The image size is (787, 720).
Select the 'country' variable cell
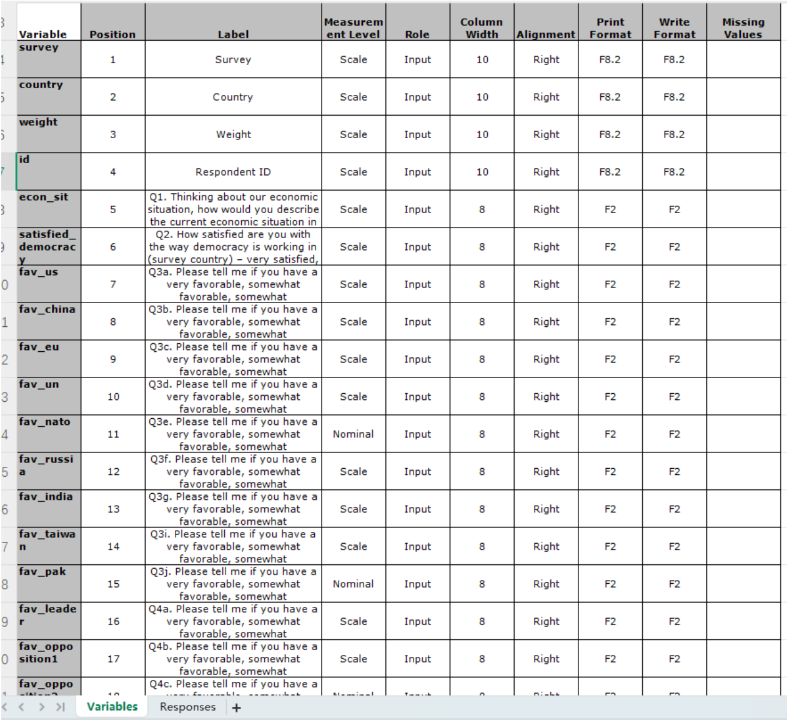49,97
